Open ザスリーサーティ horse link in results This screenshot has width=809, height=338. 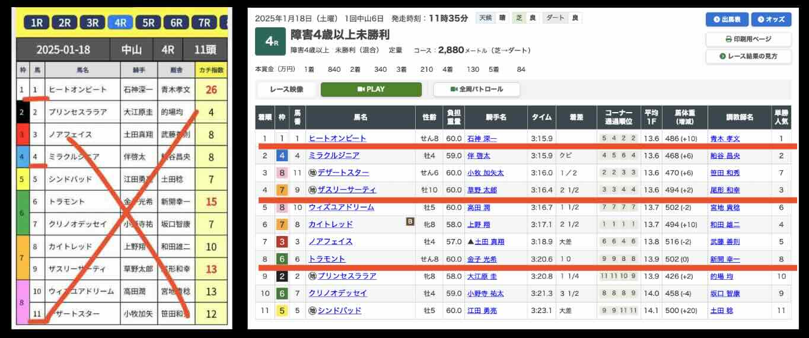[x=346, y=190]
